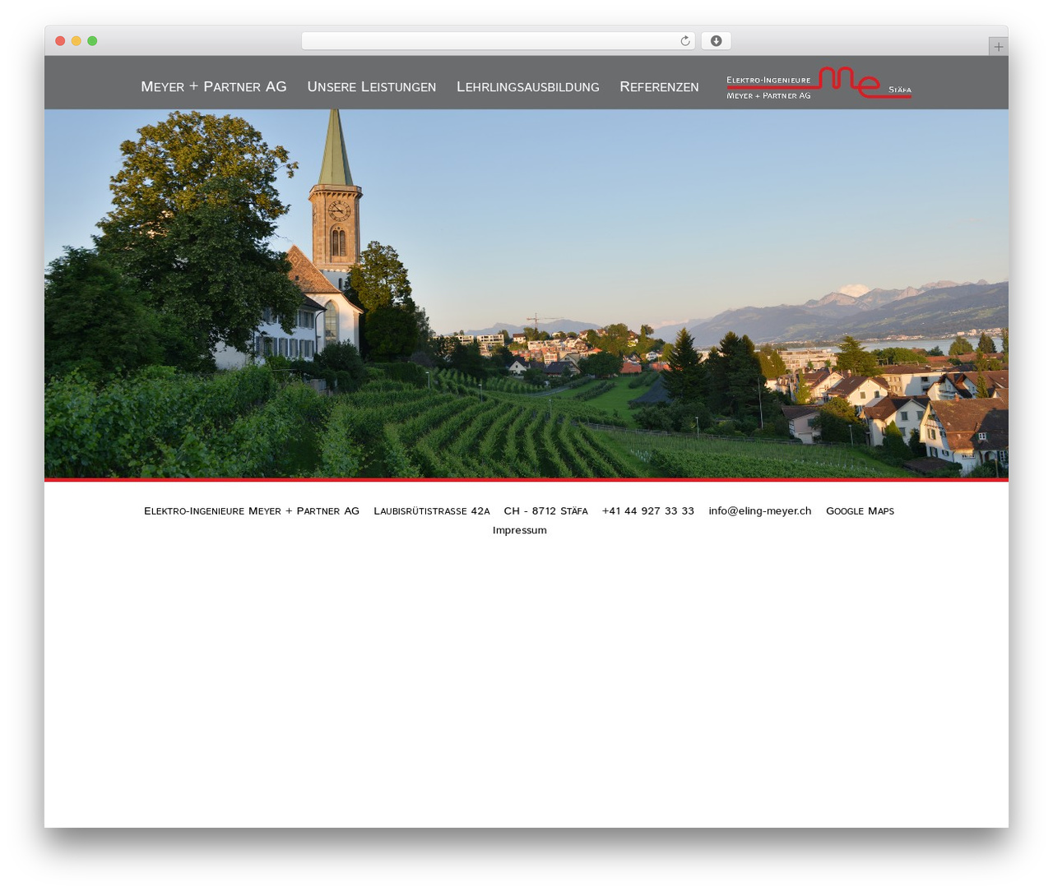The height and width of the screenshot is (891, 1053).
Task: Open the Referenzen menu item
Action: (x=659, y=86)
